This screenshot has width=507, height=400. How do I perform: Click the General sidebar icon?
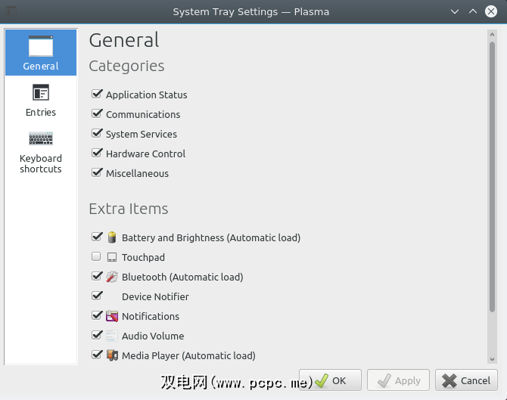[x=41, y=47]
